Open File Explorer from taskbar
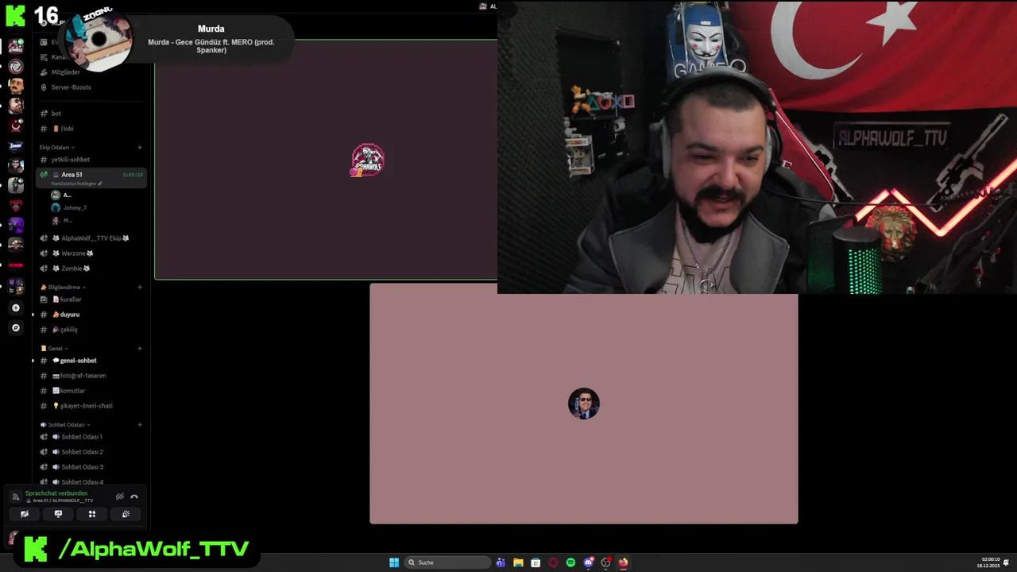 [518, 562]
